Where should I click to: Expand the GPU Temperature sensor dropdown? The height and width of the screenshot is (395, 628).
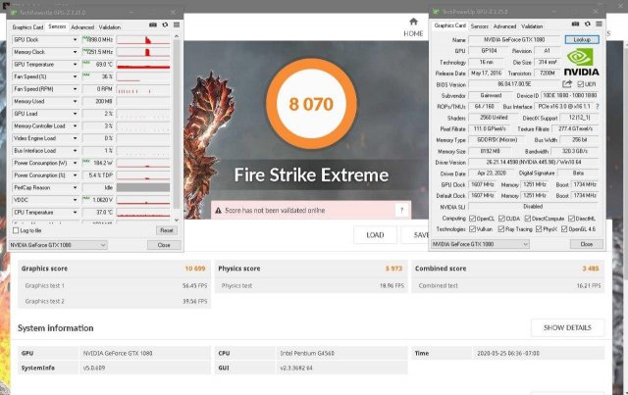(x=75, y=64)
